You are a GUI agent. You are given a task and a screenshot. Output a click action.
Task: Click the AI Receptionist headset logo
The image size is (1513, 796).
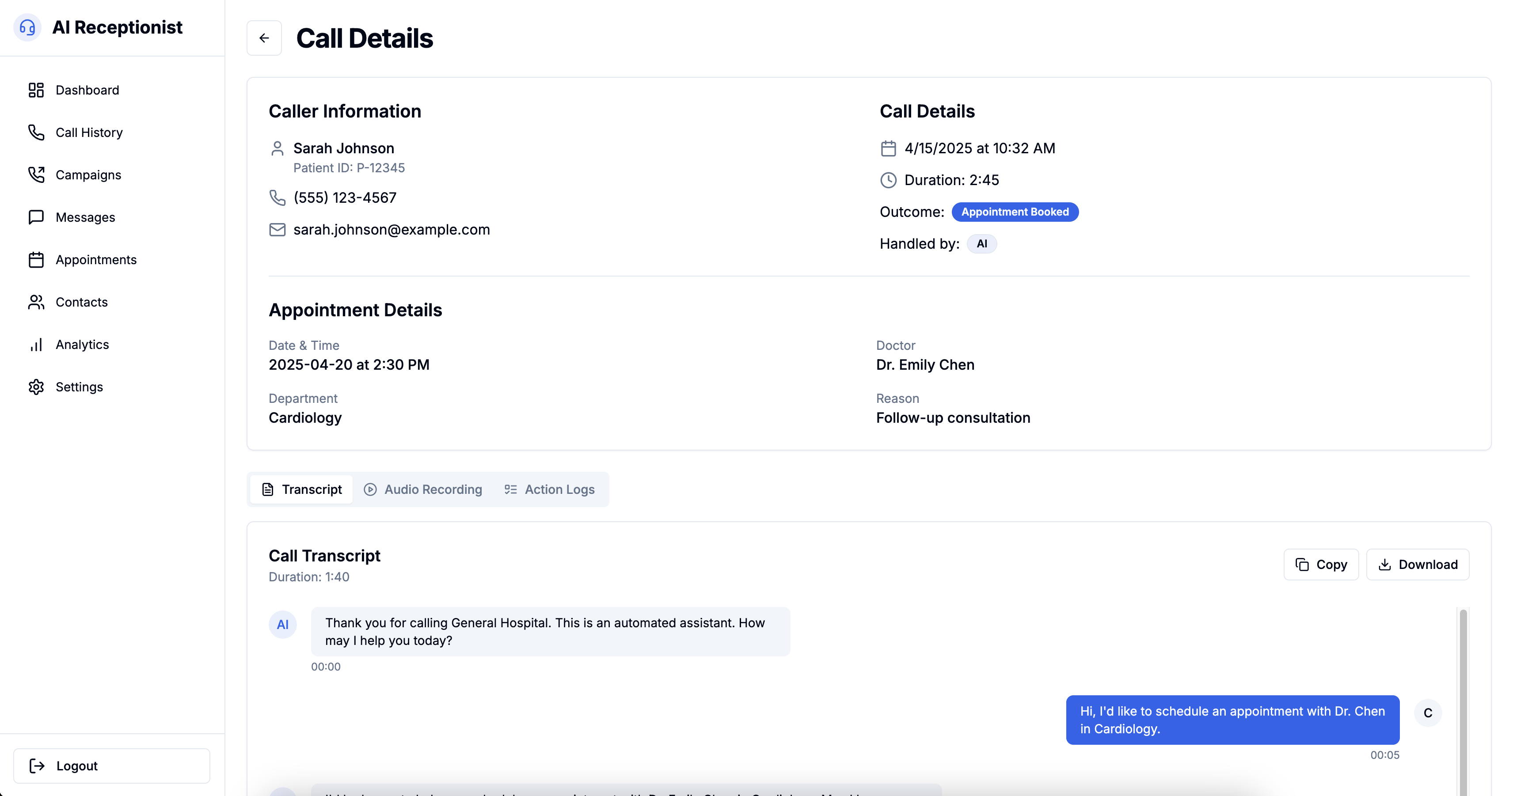27,27
